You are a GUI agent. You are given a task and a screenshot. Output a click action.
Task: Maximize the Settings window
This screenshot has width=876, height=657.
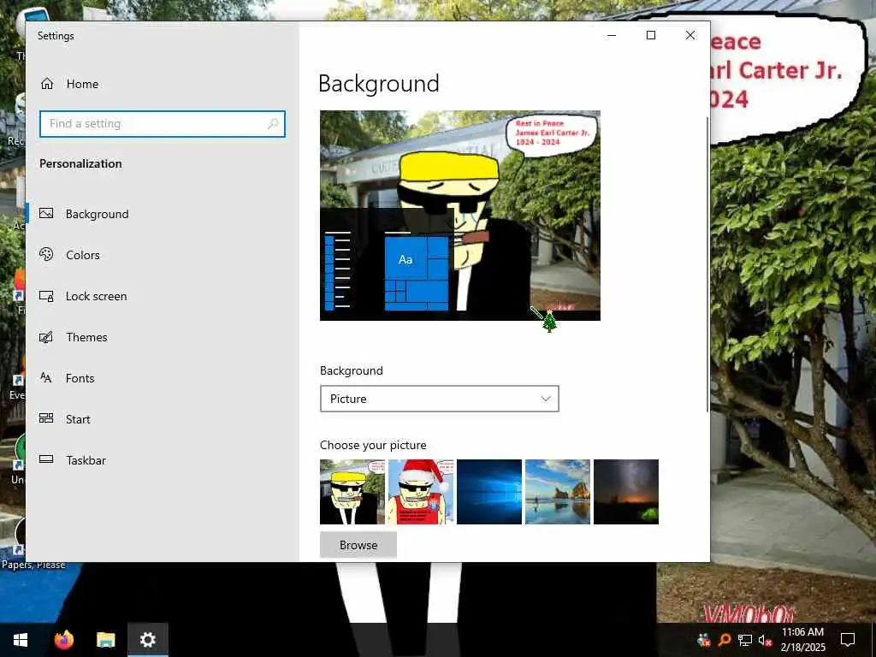[651, 35]
